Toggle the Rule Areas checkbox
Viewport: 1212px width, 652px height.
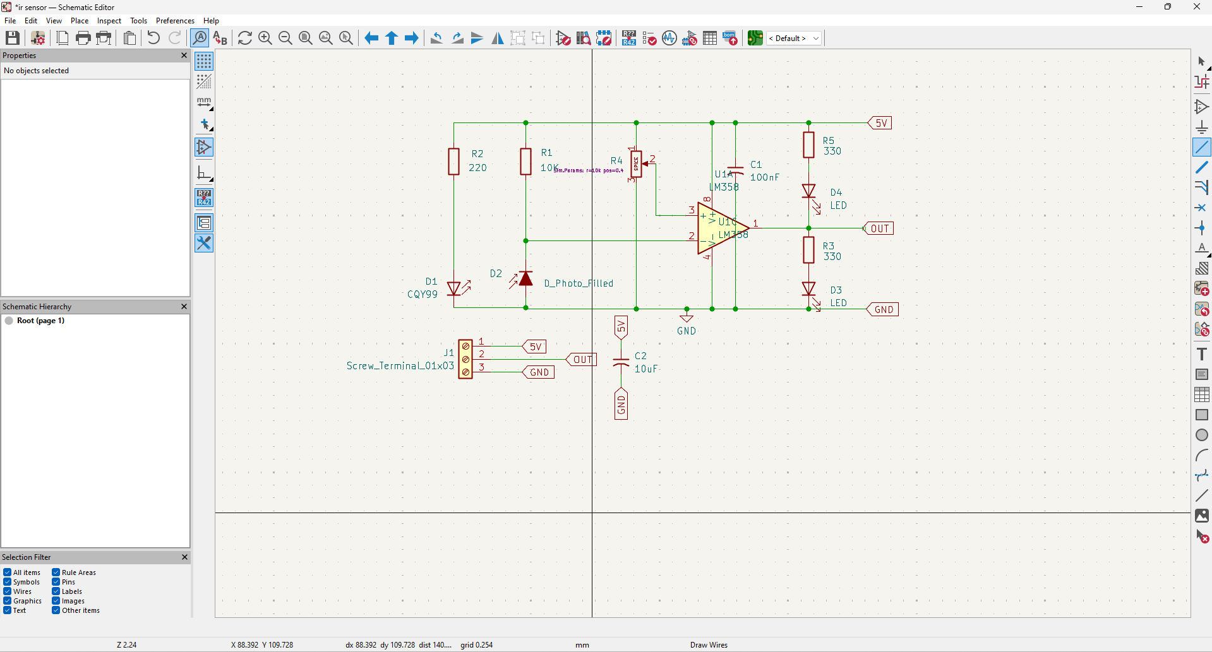tap(56, 572)
